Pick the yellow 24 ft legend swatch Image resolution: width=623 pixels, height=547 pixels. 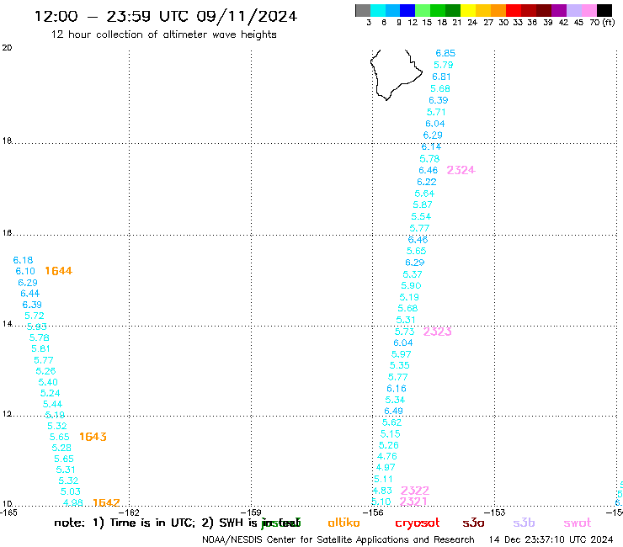(x=468, y=11)
